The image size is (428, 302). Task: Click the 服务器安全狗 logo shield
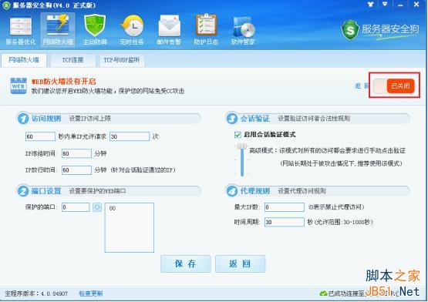point(349,30)
